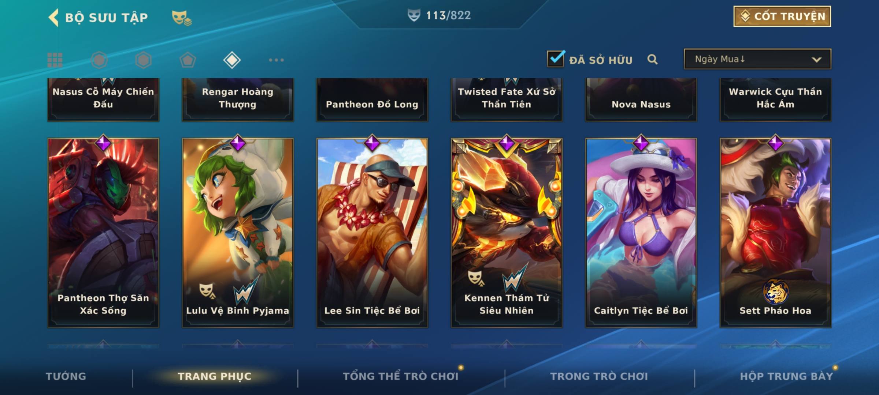
Task: Open the three-dots more filters option
Action: click(276, 60)
